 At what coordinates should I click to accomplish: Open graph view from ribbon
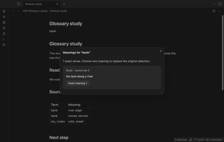[4, 17]
